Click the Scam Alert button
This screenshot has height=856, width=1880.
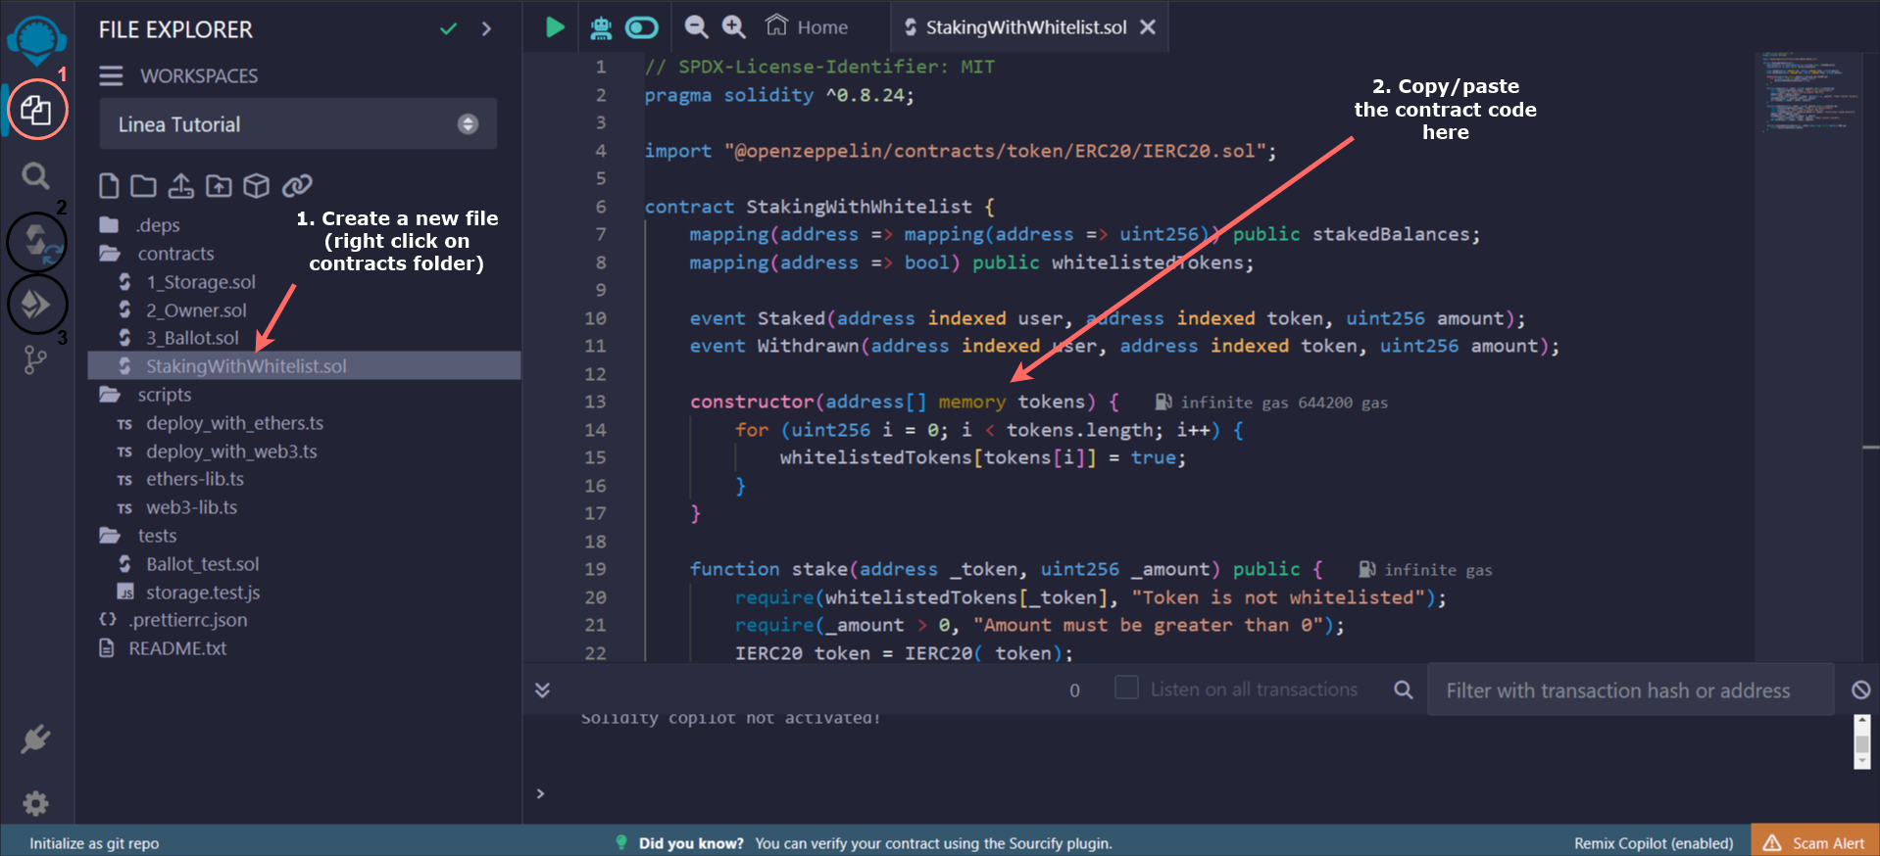point(1814,843)
